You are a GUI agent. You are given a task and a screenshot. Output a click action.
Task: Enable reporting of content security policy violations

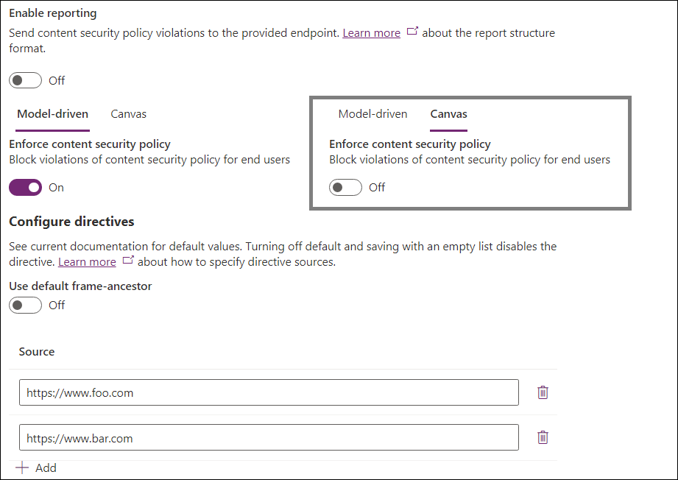25,80
